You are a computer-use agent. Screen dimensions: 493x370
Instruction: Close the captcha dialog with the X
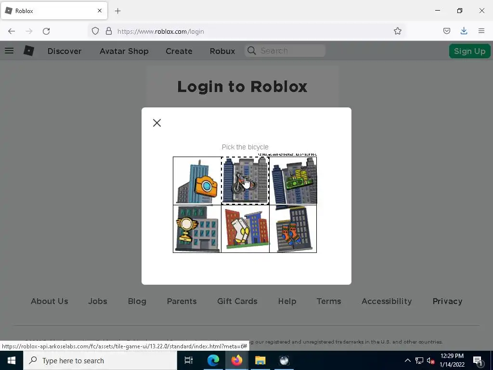(157, 123)
